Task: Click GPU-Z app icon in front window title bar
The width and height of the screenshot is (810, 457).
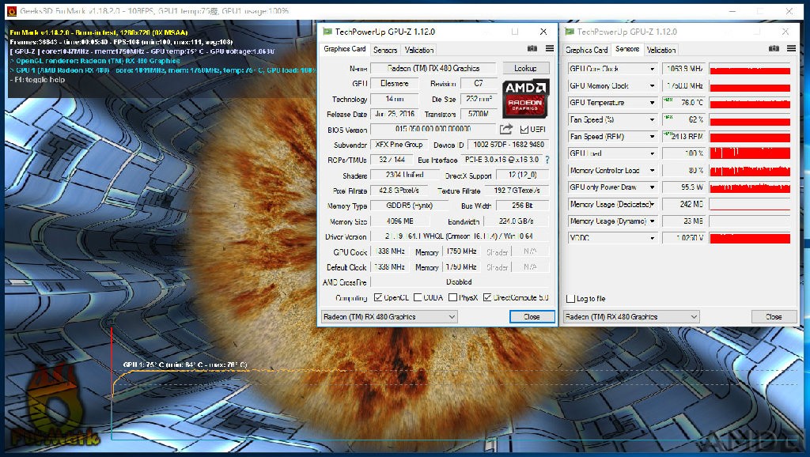Action: click(327, 32)
